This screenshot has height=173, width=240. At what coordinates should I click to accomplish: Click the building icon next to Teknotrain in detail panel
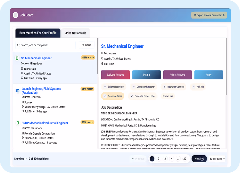[102, 53]
